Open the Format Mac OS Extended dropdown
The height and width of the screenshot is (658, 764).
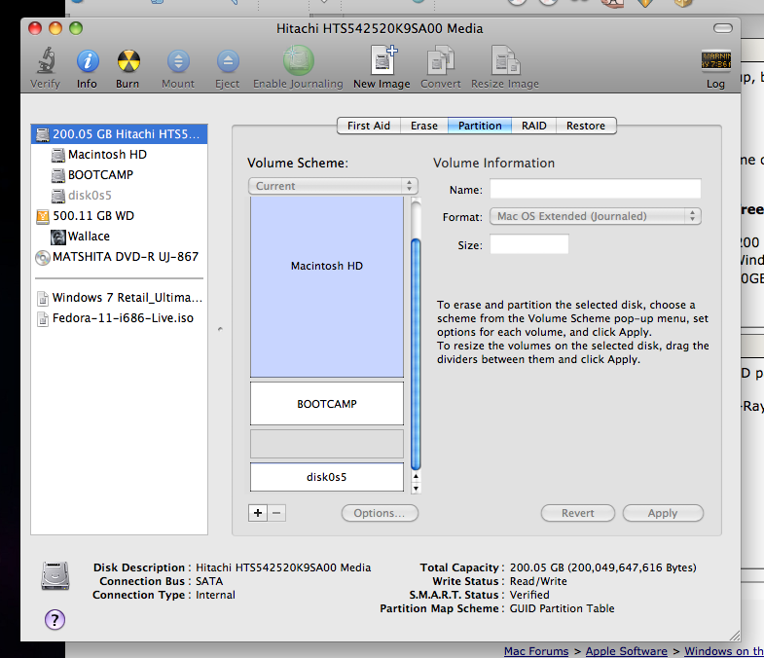[x=596, y=216]
